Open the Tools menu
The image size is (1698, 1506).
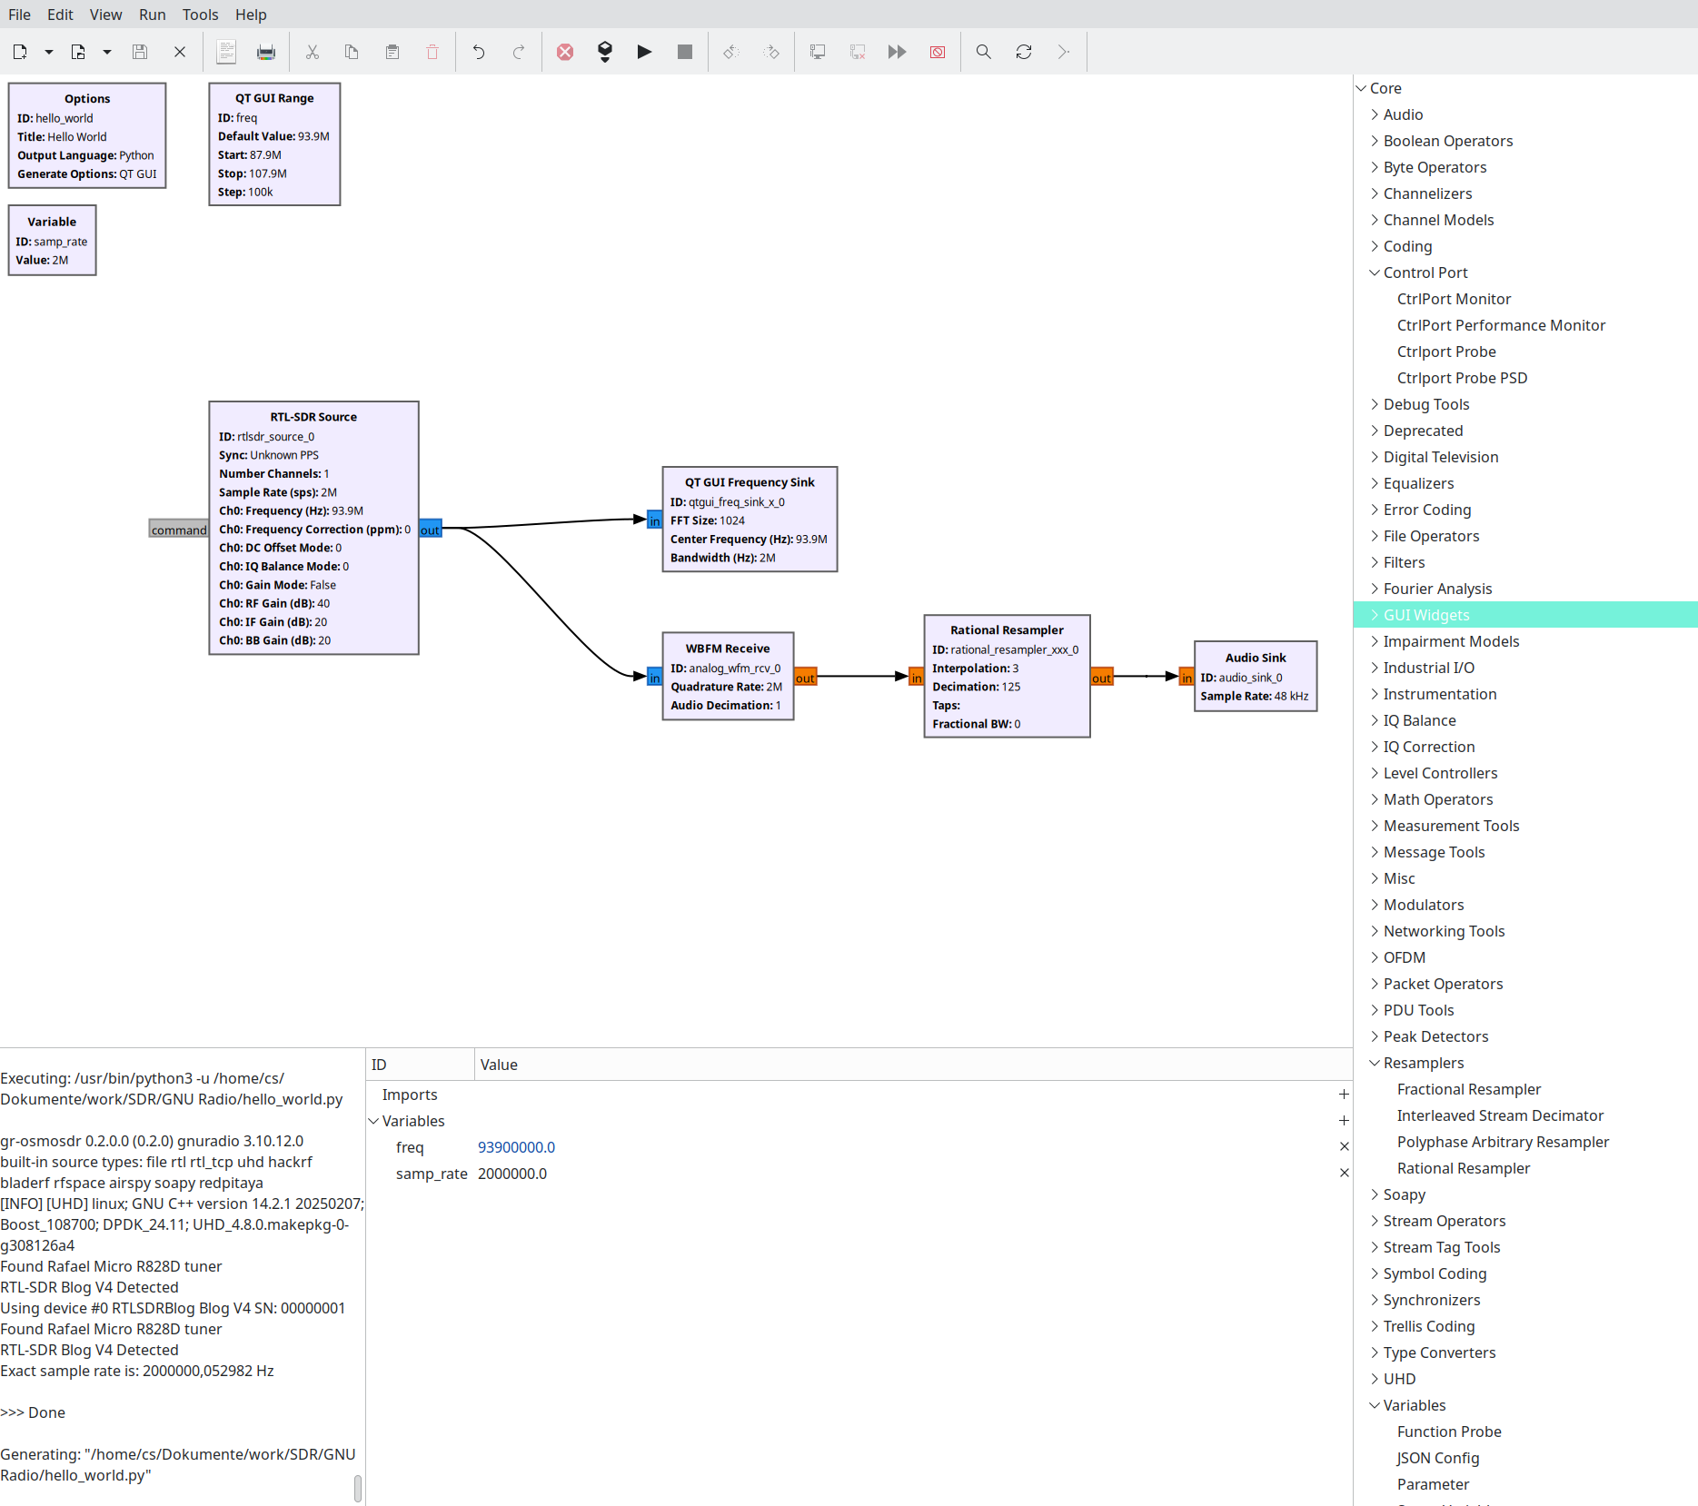pyautogui.click(x=200, y=15)
